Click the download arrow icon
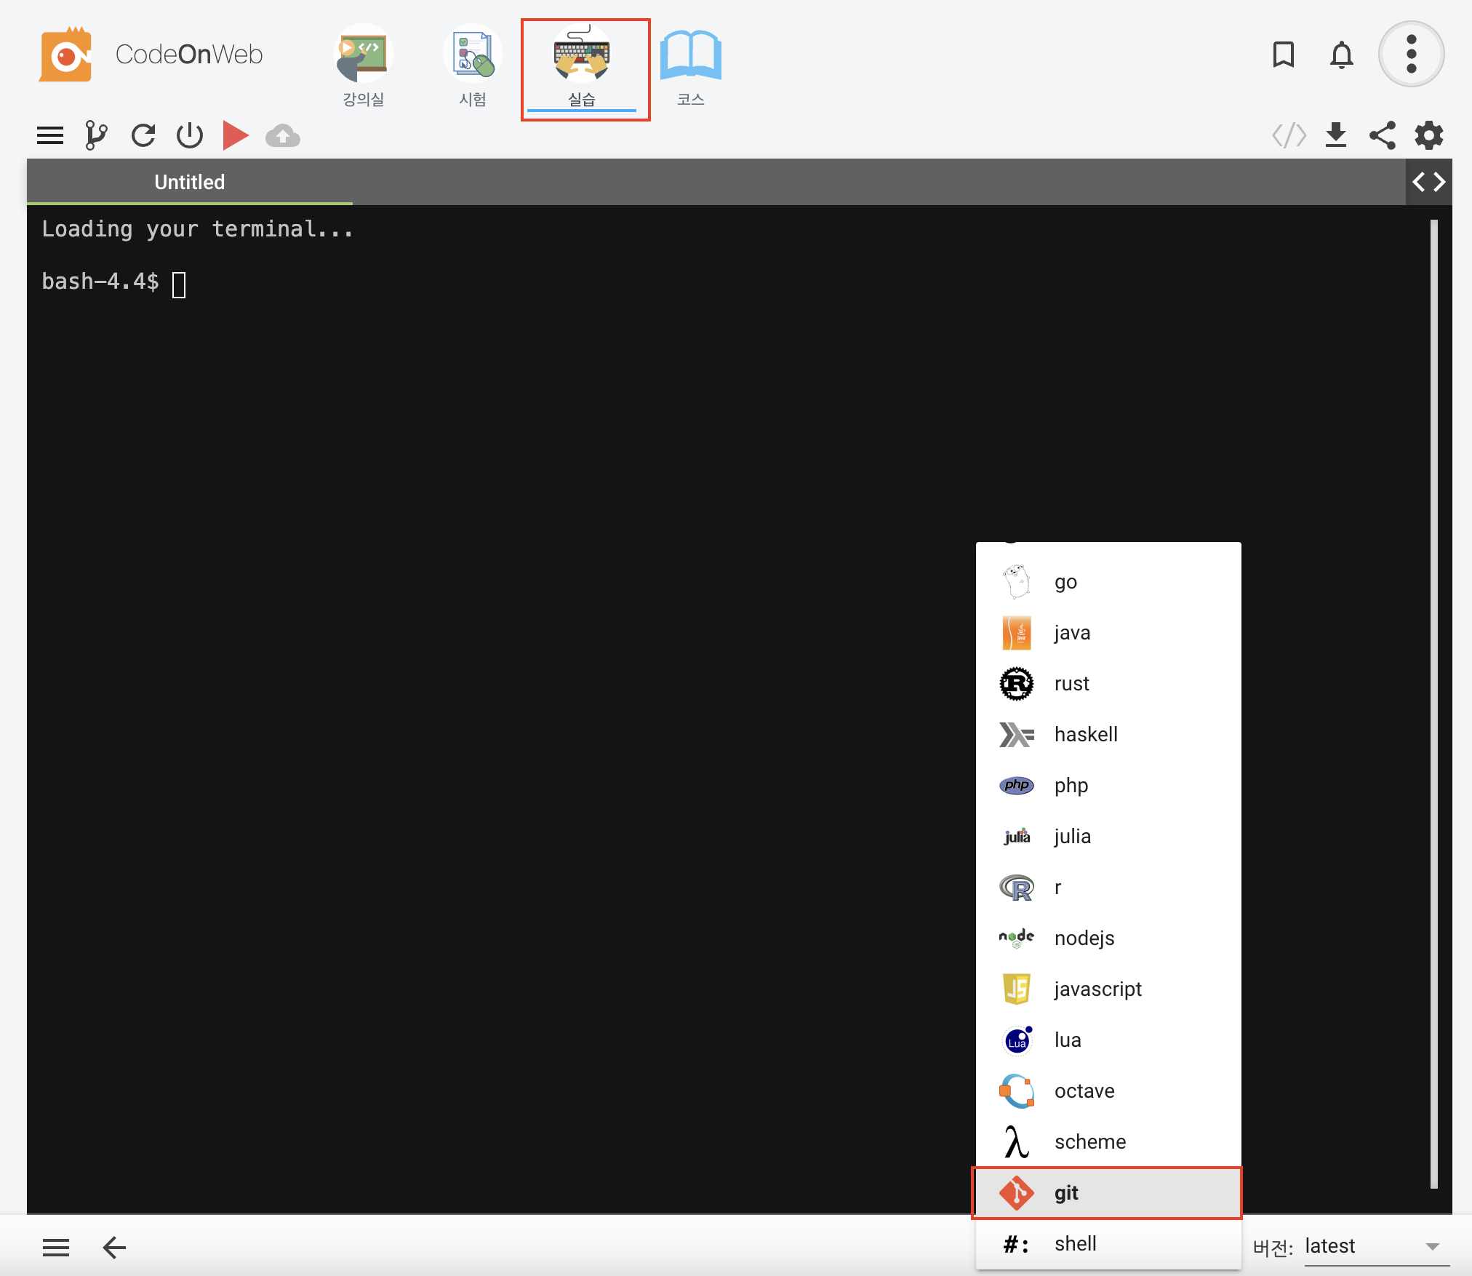Viewport: 1472px width, 1276px height. pyautogui.click(x=1335, y=136)
